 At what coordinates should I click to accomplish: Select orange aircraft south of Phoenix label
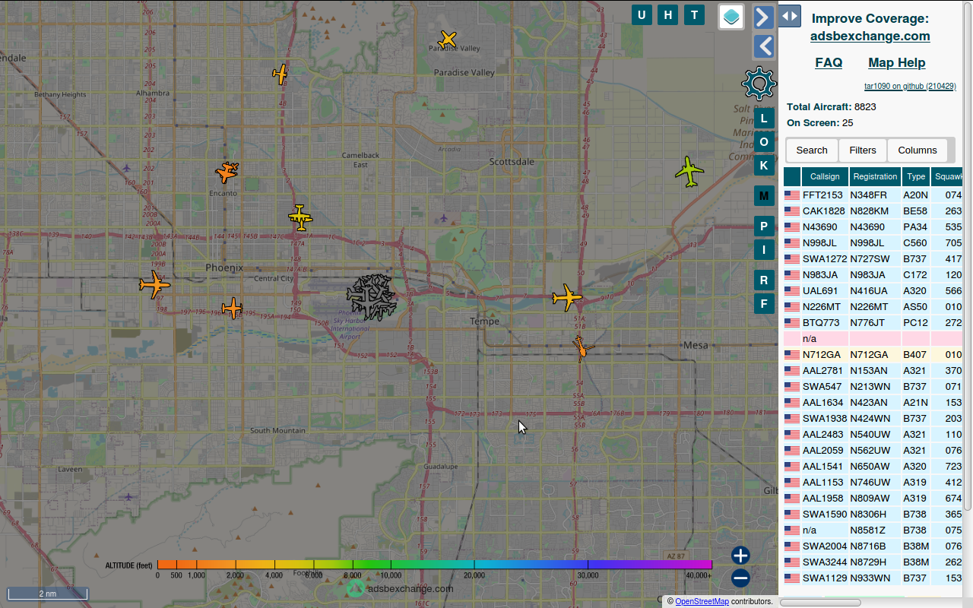click(x=232, y=309)
